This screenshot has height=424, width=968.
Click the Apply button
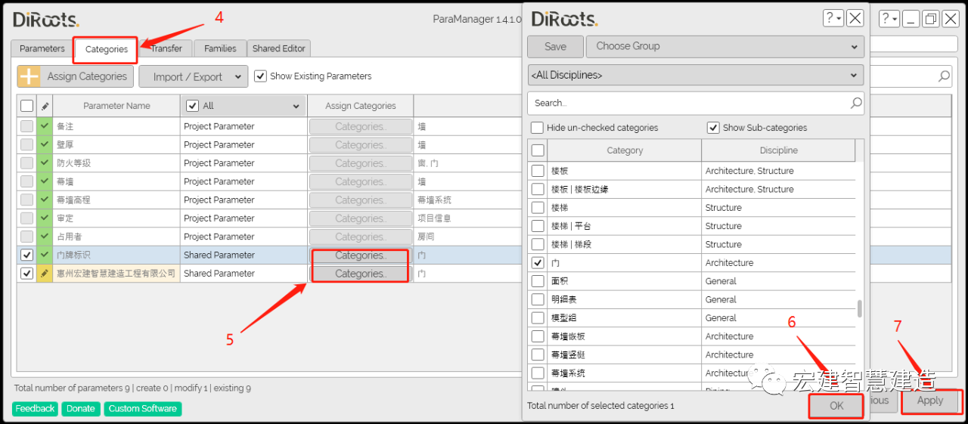tap(930, 401)
